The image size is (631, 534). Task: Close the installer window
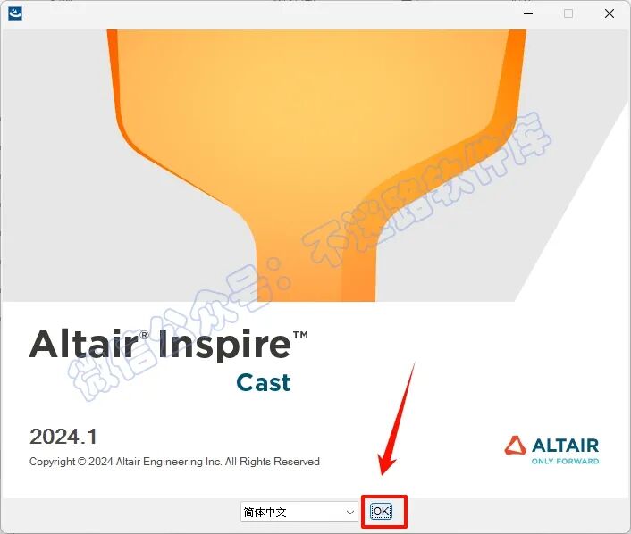(610, 13)
